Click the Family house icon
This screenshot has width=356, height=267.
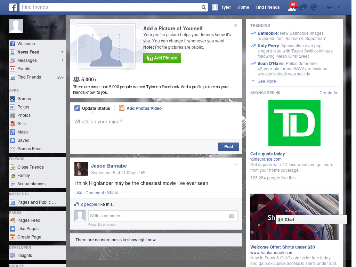(13, 176)
